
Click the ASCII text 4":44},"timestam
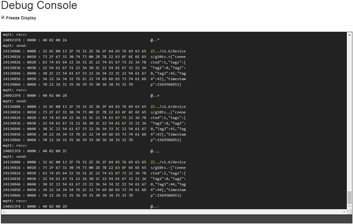tap(168, 190)
